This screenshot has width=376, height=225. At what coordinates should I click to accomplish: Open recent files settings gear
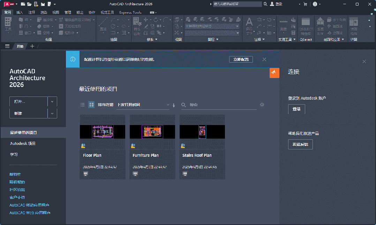pyautogui.click(x=262, y=104)
